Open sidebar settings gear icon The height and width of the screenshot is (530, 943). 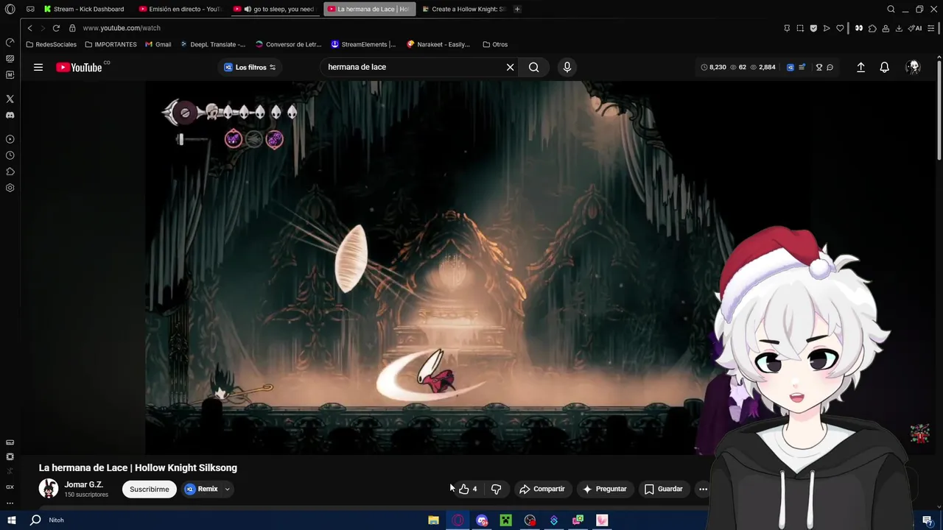[x=10, y=188]
